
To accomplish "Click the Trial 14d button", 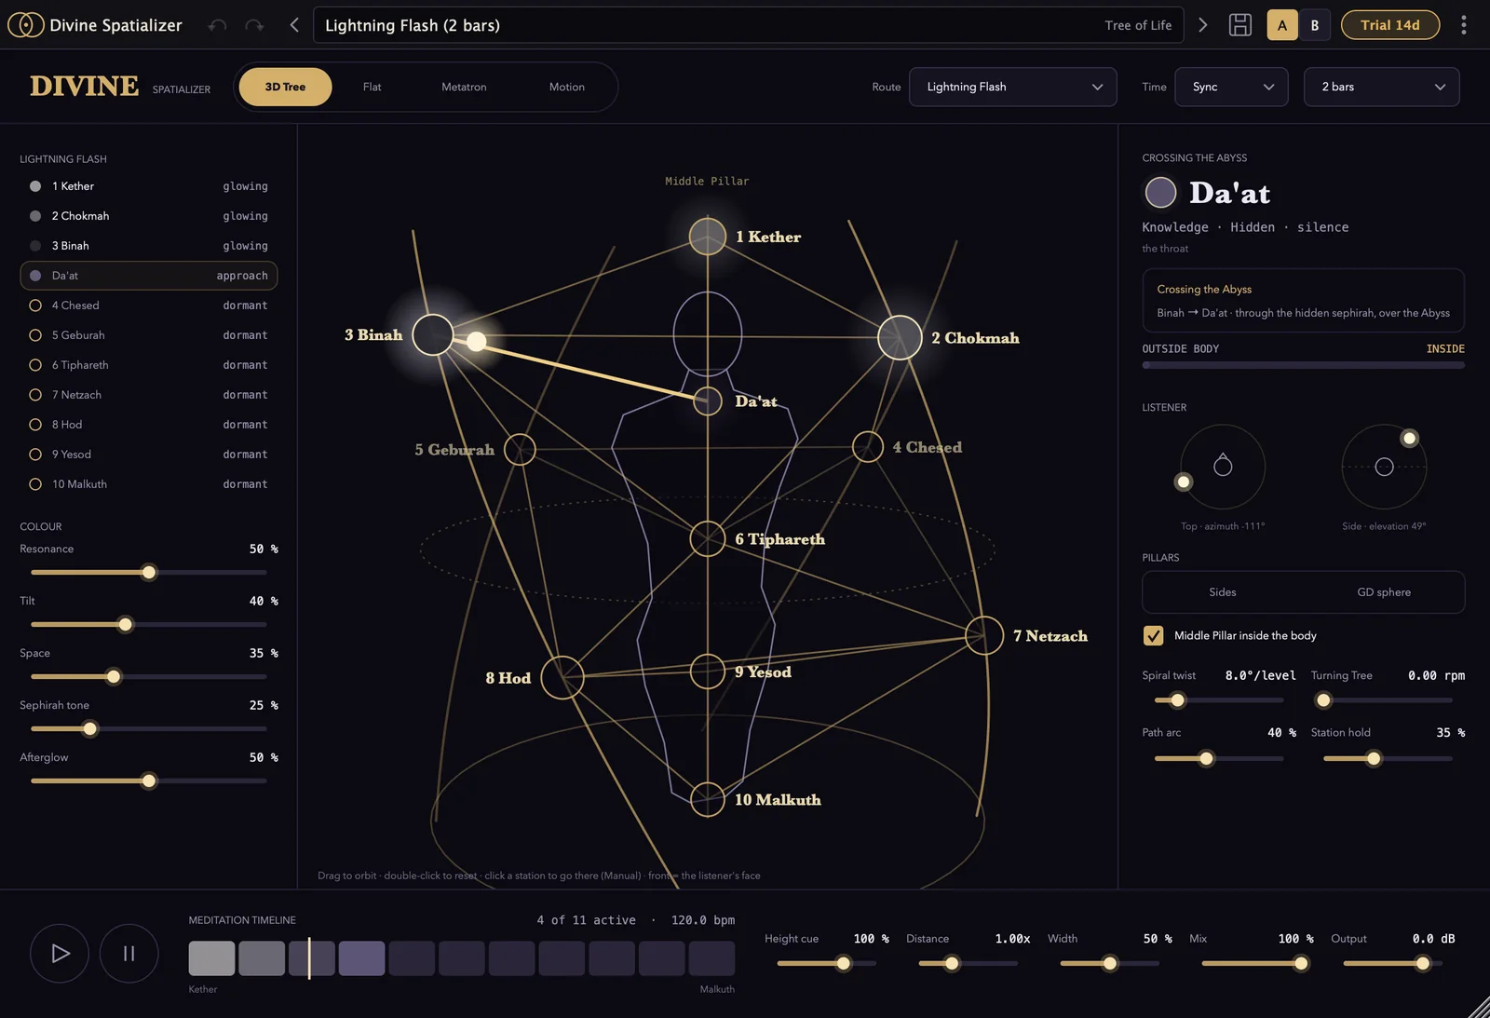I will point(1389,25).
